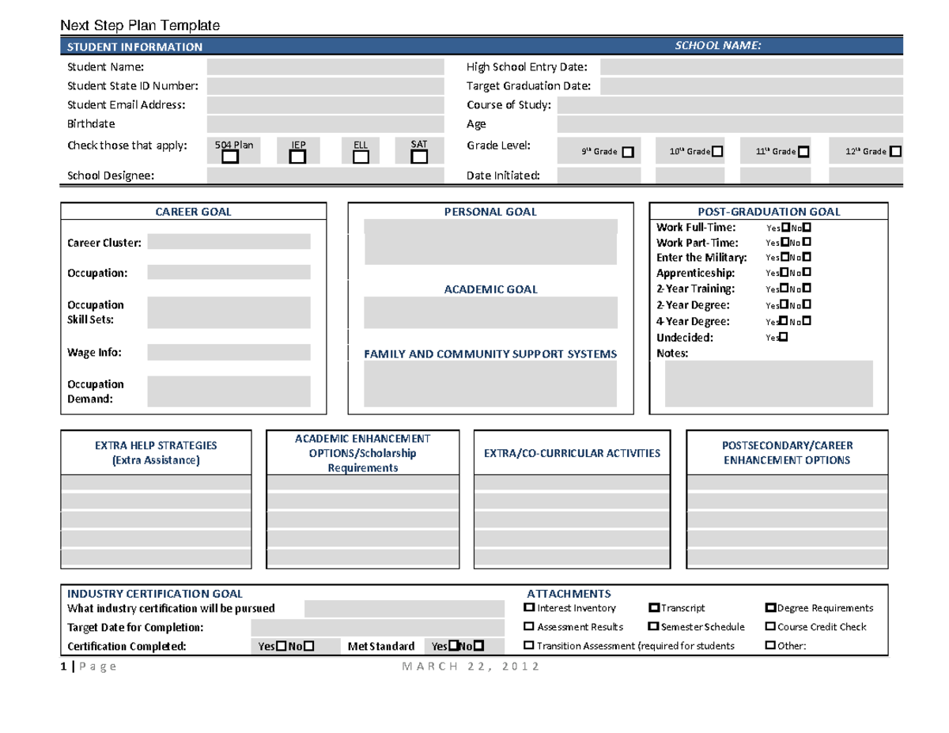Check the Degree Requirements attachment box
949x733 pixels.
770,608
